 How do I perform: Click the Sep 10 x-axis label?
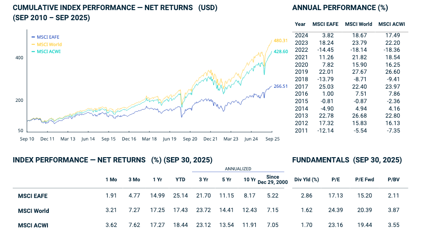(x=27, y=139)
